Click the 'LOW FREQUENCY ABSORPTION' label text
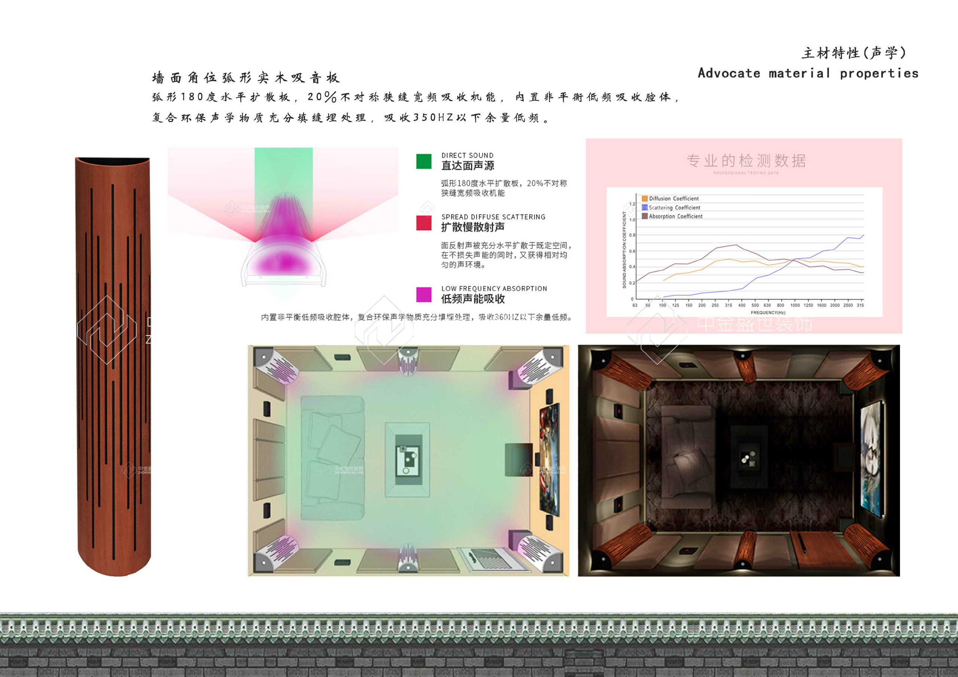Image resolution: width=958 pixels, height=677 pixels. (x=494, y=288)
